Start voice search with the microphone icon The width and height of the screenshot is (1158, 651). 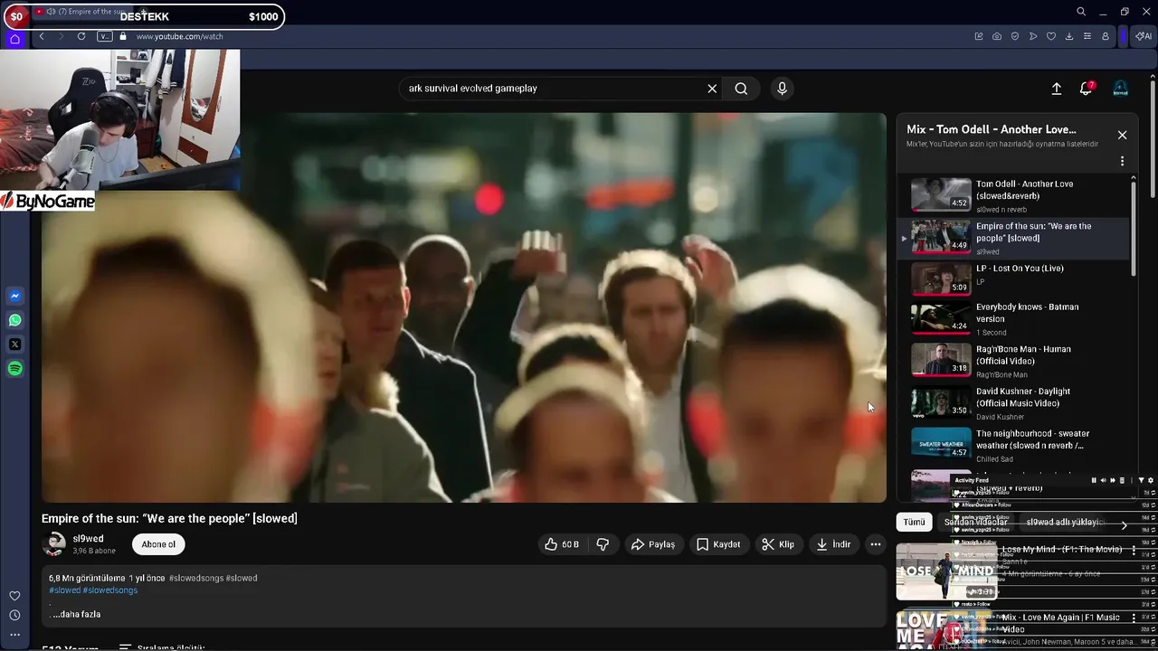pos(783,89)
